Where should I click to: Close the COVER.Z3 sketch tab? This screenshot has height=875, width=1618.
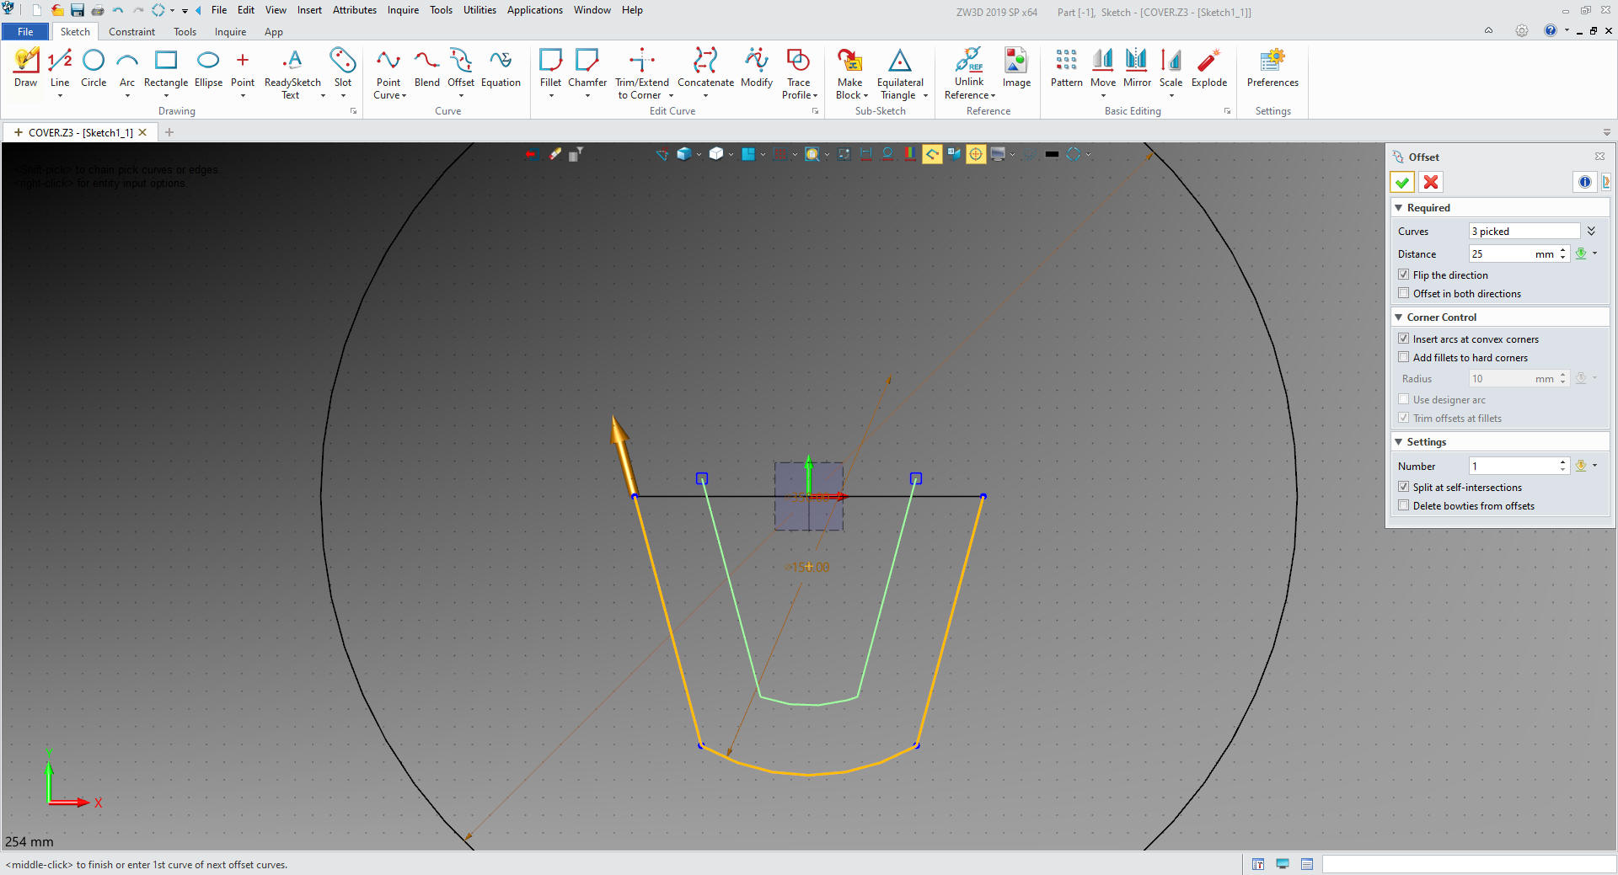coord(142,132)
